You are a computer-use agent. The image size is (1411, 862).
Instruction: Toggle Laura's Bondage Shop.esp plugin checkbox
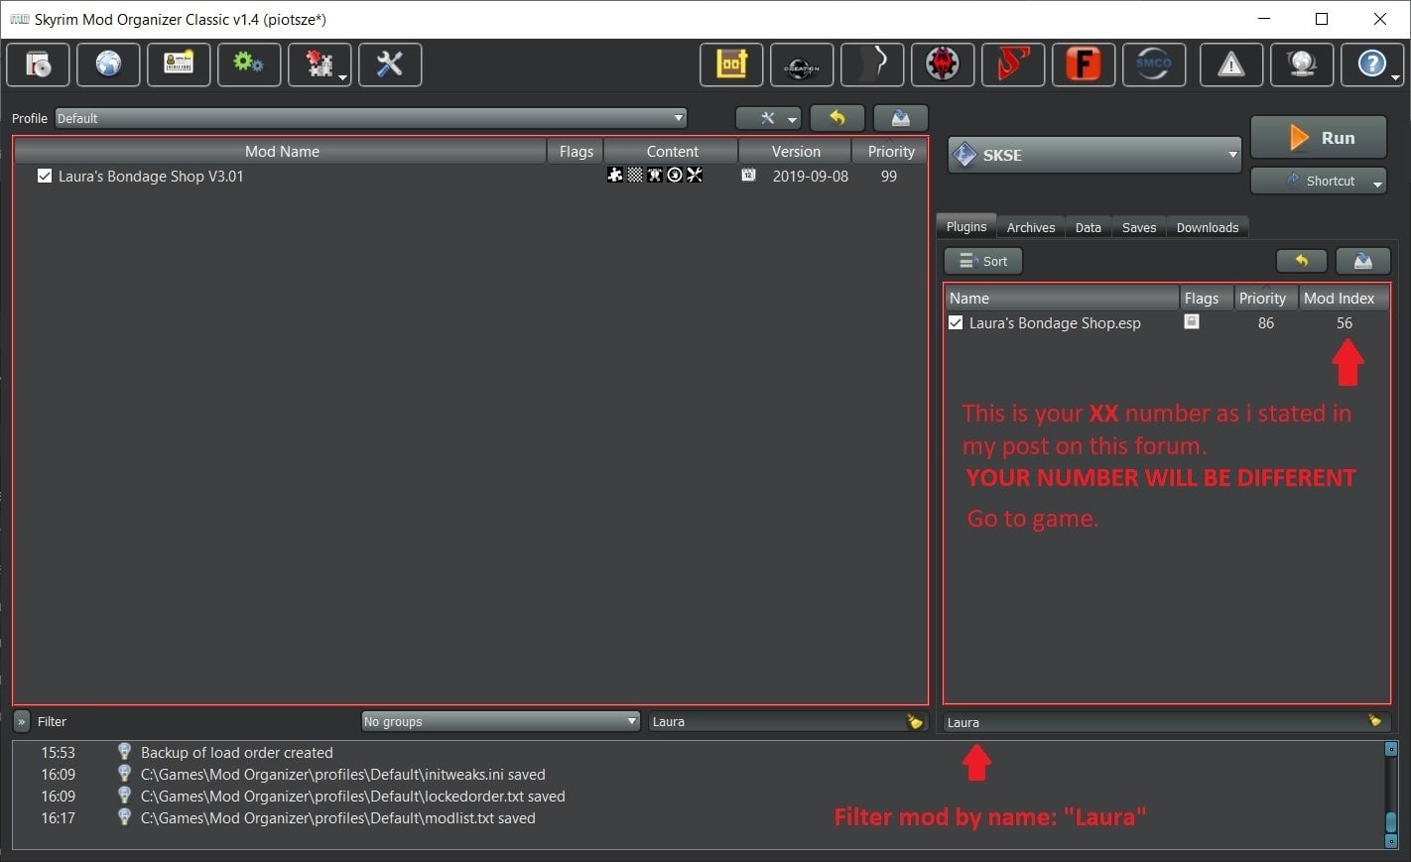point(956,323)
